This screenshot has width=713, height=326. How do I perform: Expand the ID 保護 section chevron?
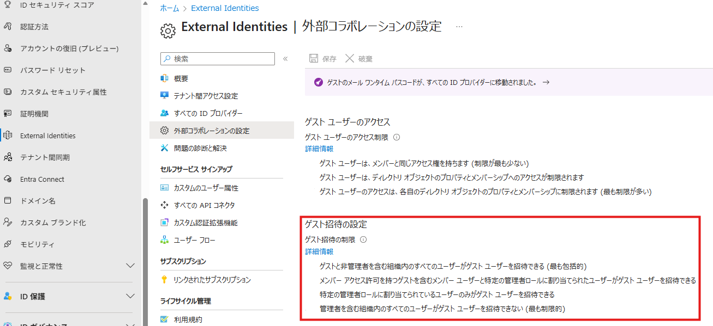pyautogui.click(x=130, y=297)
